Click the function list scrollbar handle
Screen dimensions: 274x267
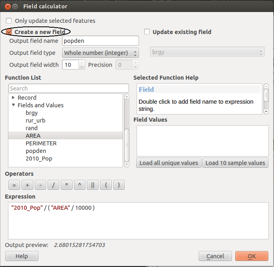tap(127, 145)
